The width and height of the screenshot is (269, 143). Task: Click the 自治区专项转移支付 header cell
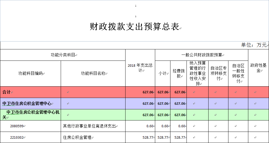point(218,73)
